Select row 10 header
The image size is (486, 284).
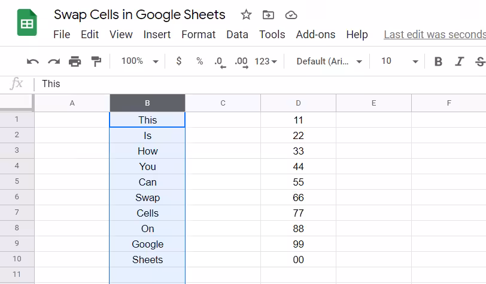[x=17, y=259]
